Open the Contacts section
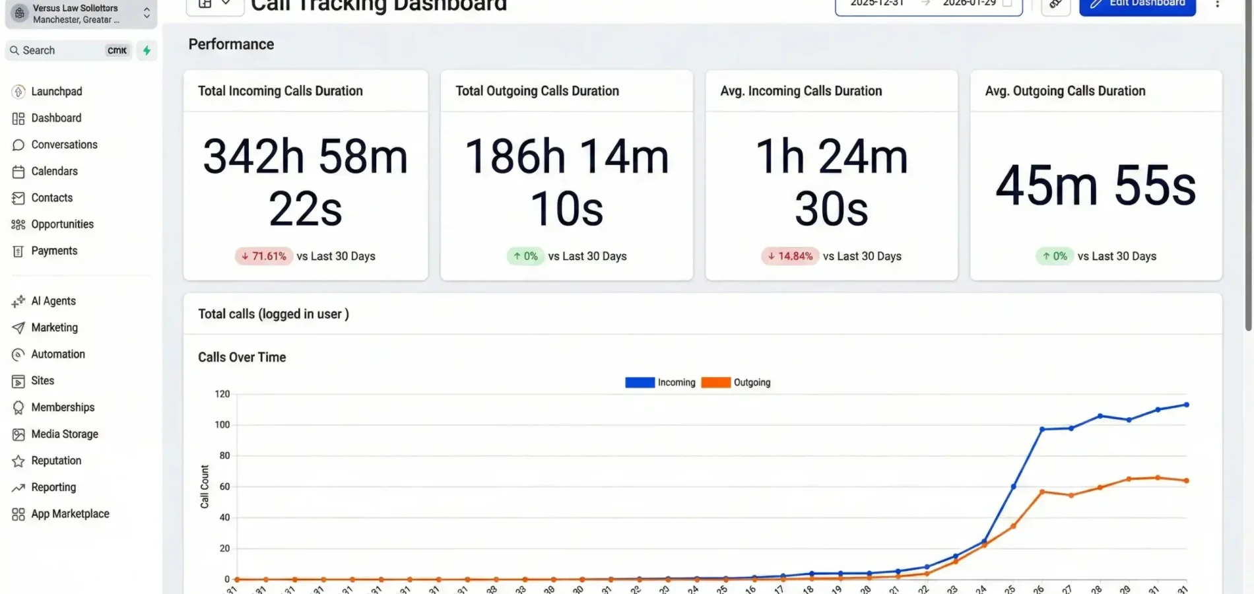 click(51, 197)
